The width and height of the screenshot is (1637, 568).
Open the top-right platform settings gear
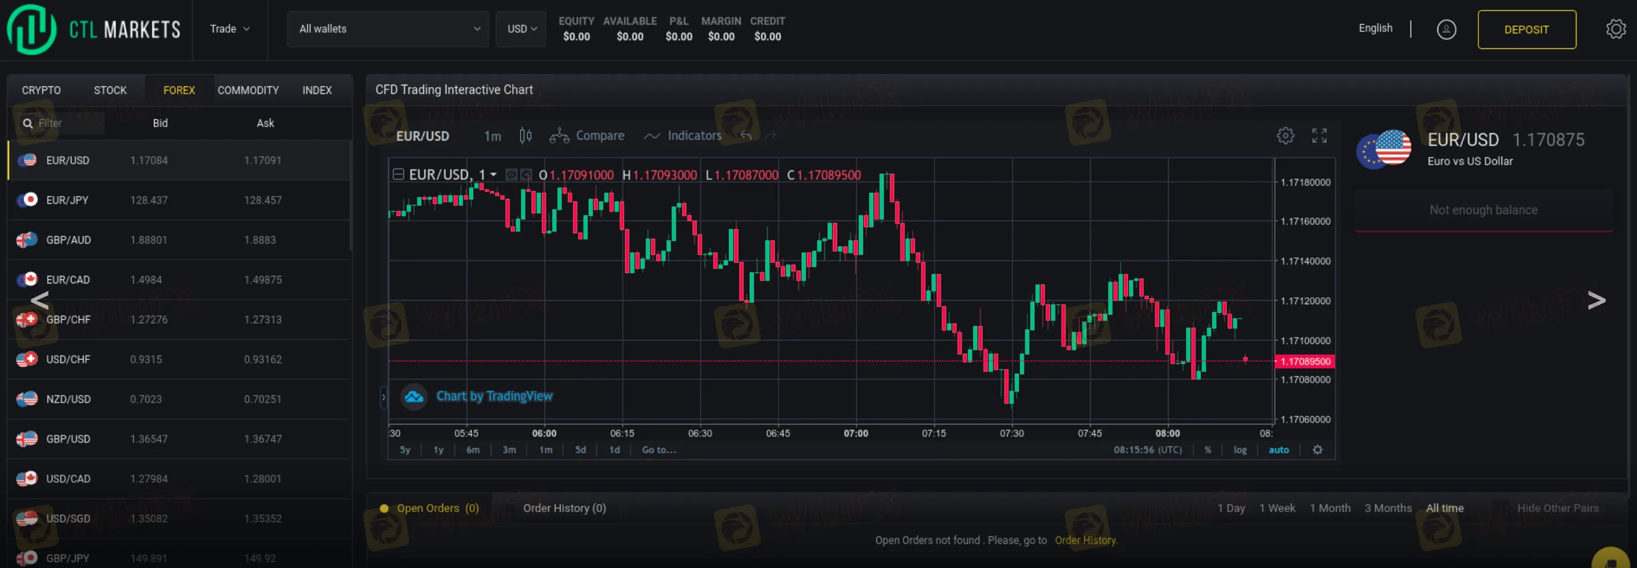tap(1615, 29)
